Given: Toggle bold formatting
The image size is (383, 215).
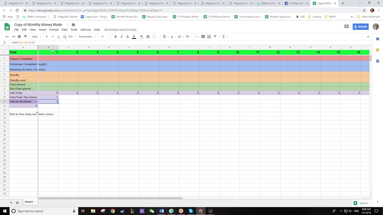Looking at the screenshot, I should [x=115, y=37].
